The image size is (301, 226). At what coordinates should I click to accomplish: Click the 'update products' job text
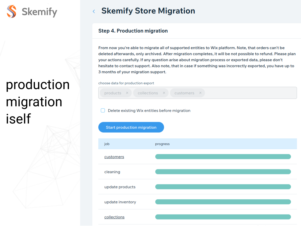[120, 187]
